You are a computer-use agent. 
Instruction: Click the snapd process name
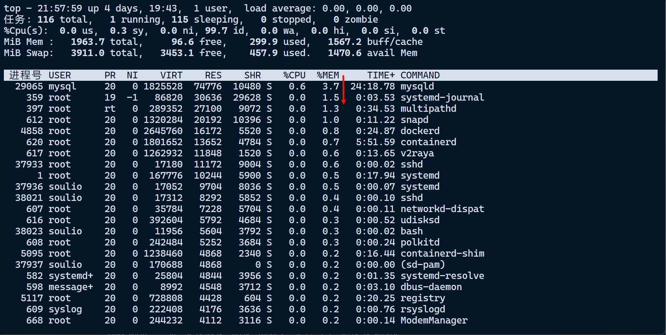(x=414, y=120)
